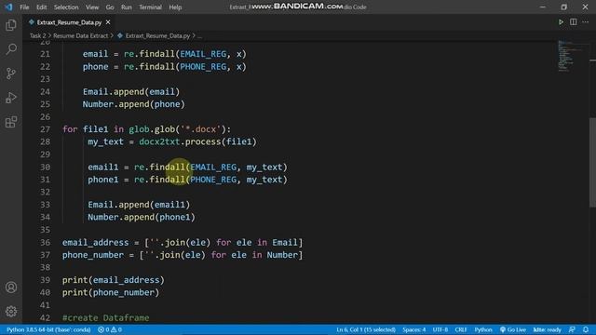Open the editor More Actions ellipsis
The width and height of the screenshot is (596, 335).
tap(586, 22)
